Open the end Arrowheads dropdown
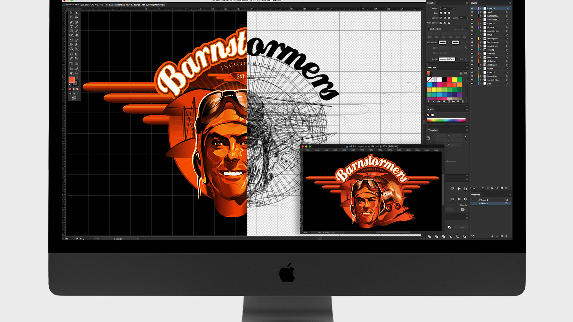The image size is (573, 322). click(461, 42)
